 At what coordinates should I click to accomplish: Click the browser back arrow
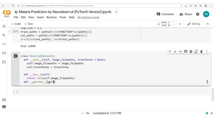tap(3, 6)
